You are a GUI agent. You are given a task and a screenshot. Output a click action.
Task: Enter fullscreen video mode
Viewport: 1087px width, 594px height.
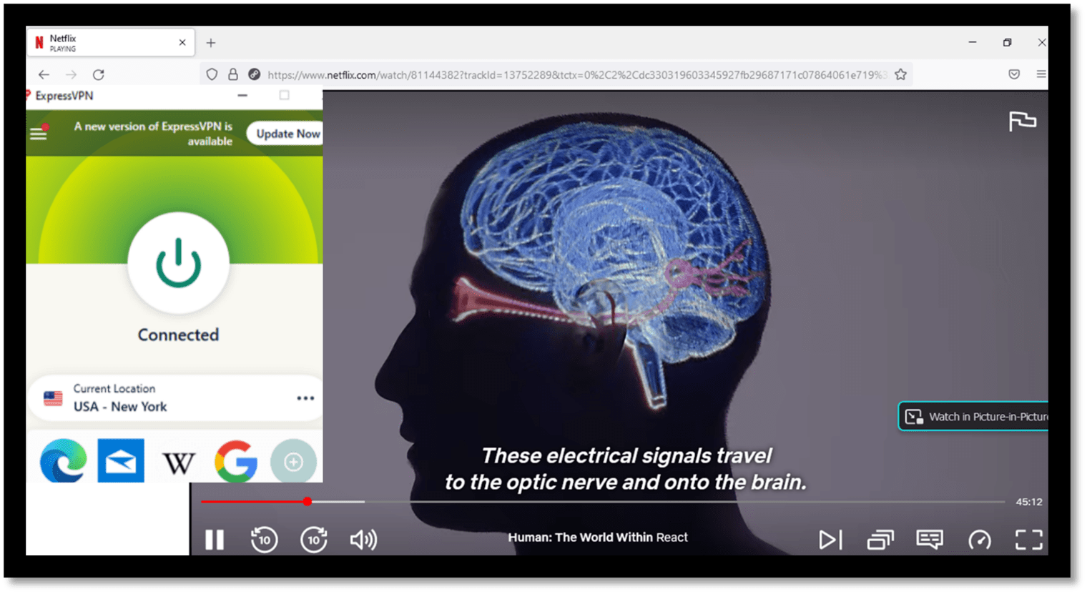[1028, 540]
